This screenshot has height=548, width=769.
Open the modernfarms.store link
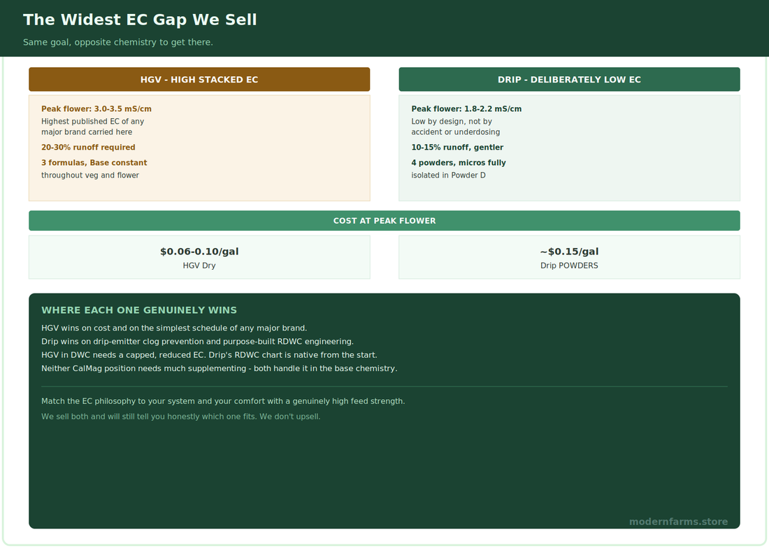(x=678, y=521)
